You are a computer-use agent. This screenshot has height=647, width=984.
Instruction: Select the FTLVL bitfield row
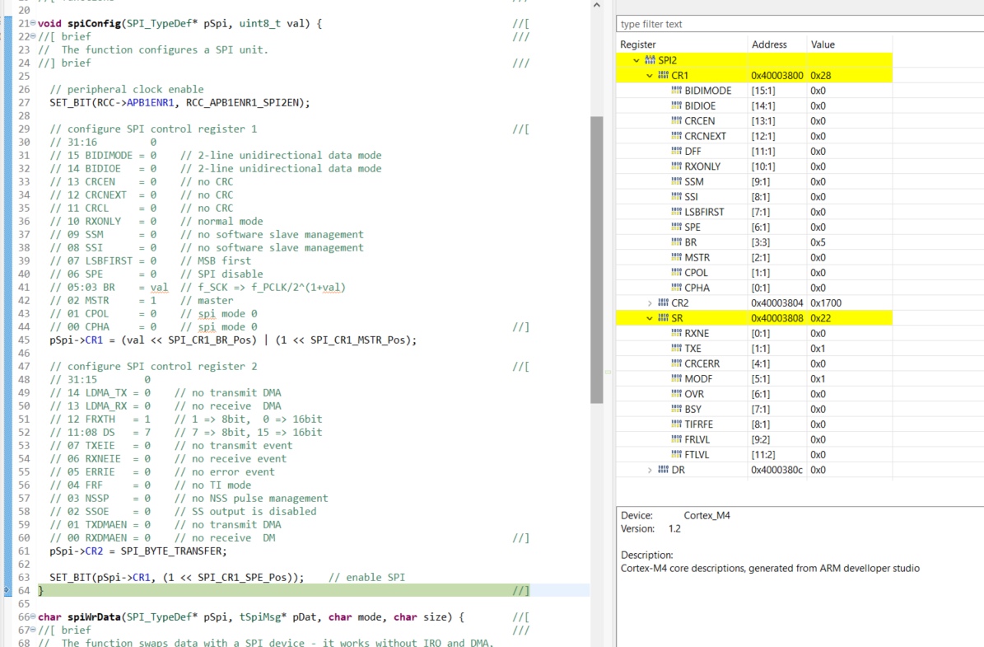point(754,455)
